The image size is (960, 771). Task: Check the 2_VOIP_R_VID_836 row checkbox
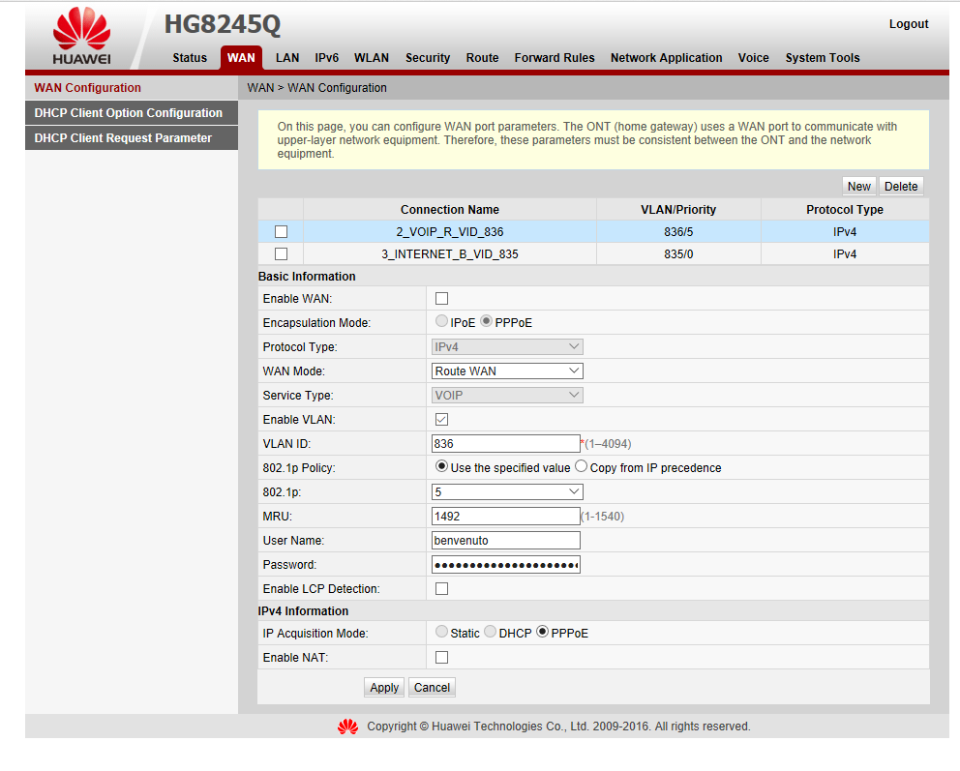tap(281, 232)
